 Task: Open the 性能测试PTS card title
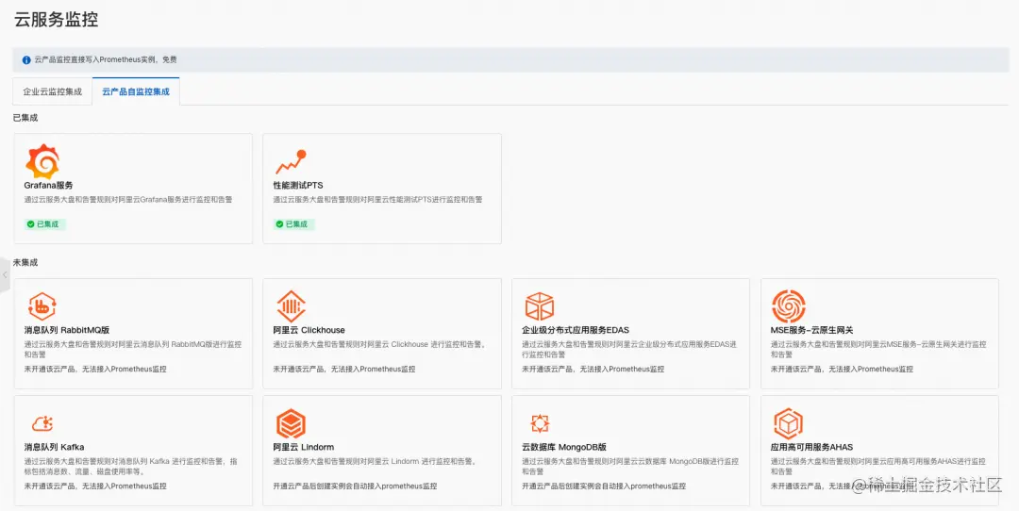[x=297, y=185]
